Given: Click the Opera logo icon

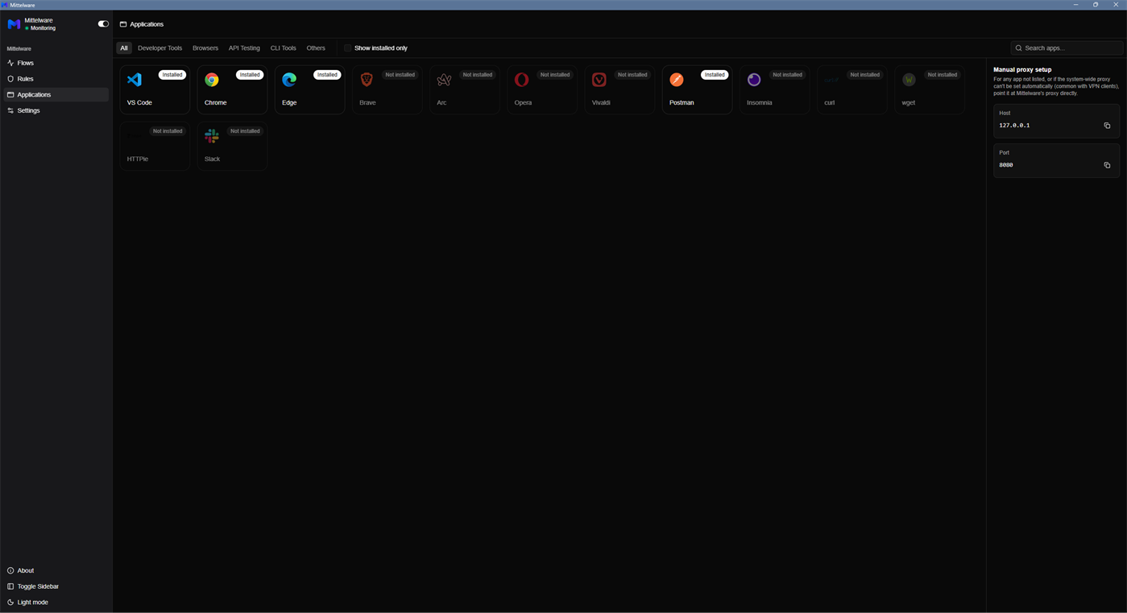Looking at the screenshot, I should [x=521, y=80].
